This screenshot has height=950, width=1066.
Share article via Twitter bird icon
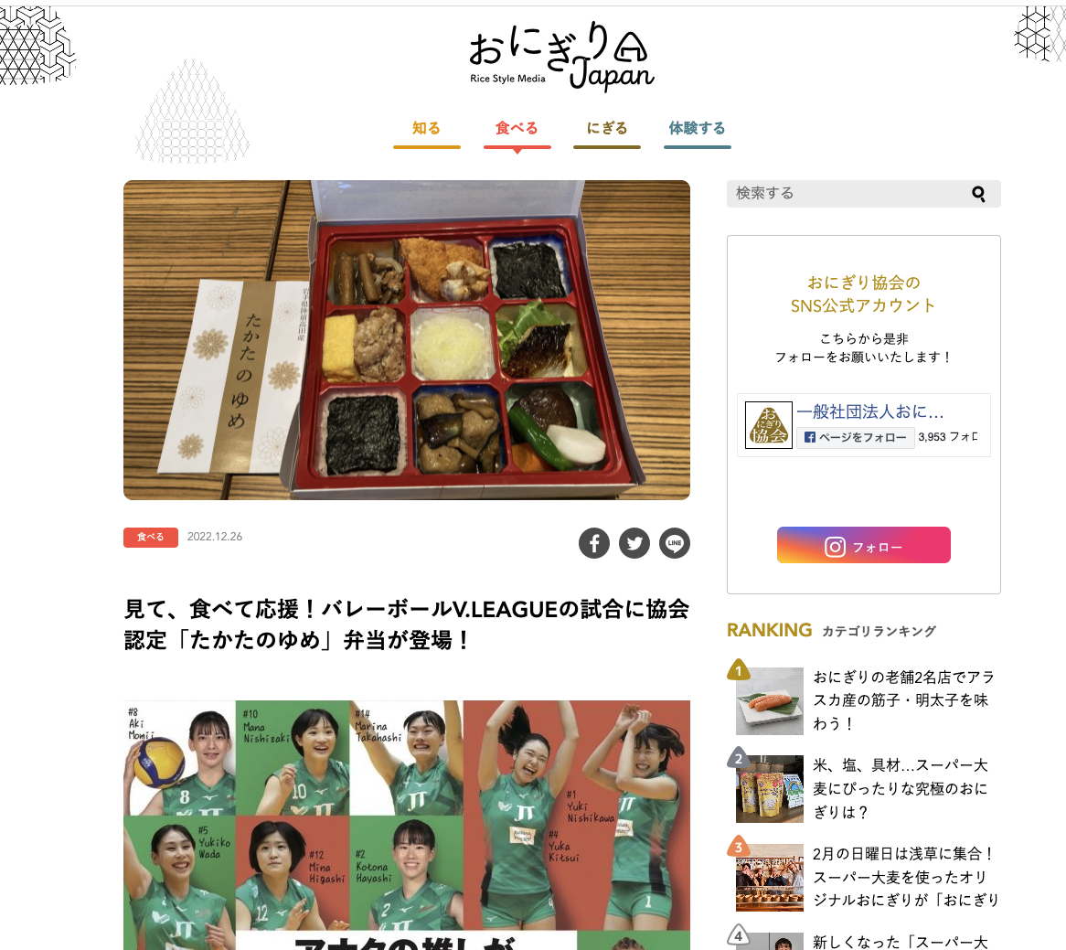pos(634,543)
